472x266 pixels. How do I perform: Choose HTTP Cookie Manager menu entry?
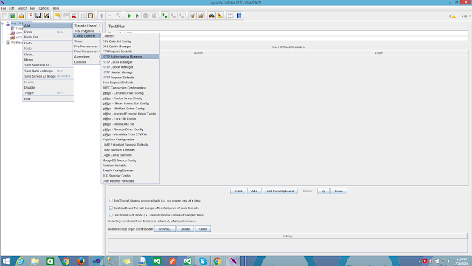pyautogui.click(x=130, y=67)
